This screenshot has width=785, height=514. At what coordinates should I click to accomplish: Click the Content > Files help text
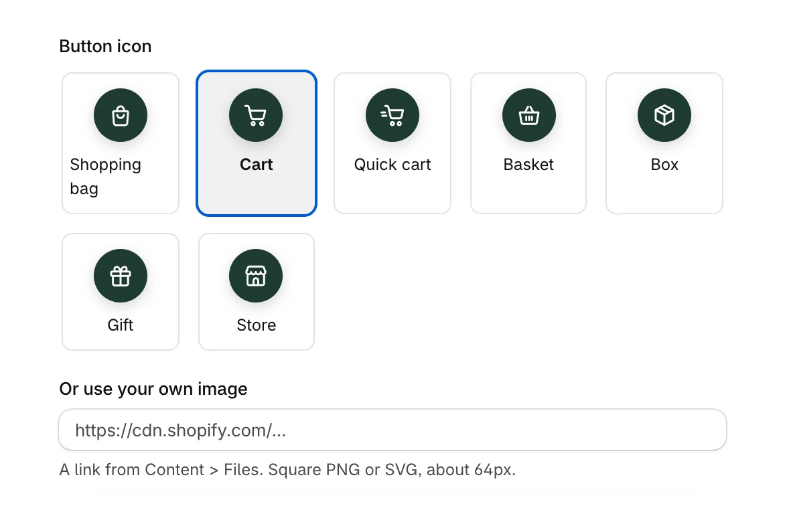click(x=287, y=470)
